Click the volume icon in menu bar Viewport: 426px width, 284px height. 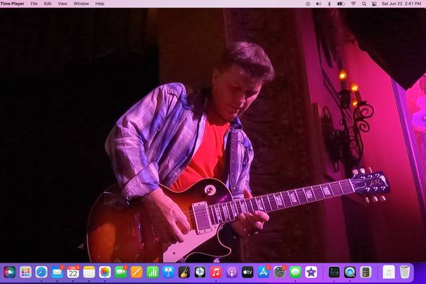pos(318,3)
